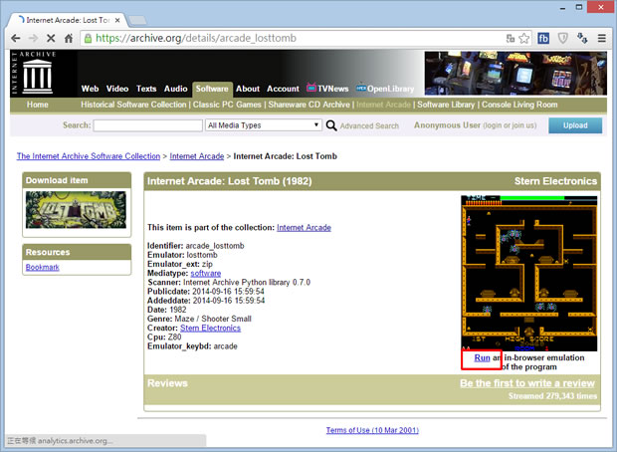This screenshot has width=617, height=452.
Task: Open the About section
Action: pyautogui.click(x=248, y=89)
